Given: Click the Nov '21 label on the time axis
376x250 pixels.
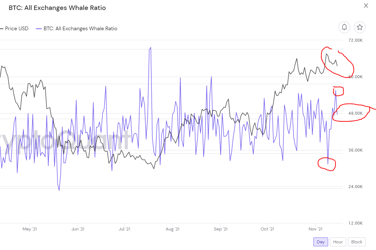Looking at the screenshot, I should click(315, 229).
